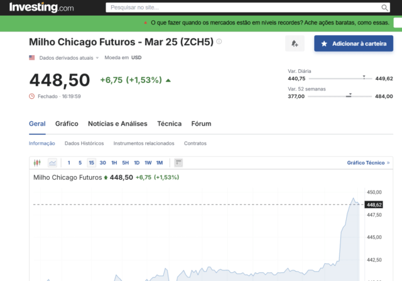
Task: Click the USD currency label
Action: tap(136, 57)
